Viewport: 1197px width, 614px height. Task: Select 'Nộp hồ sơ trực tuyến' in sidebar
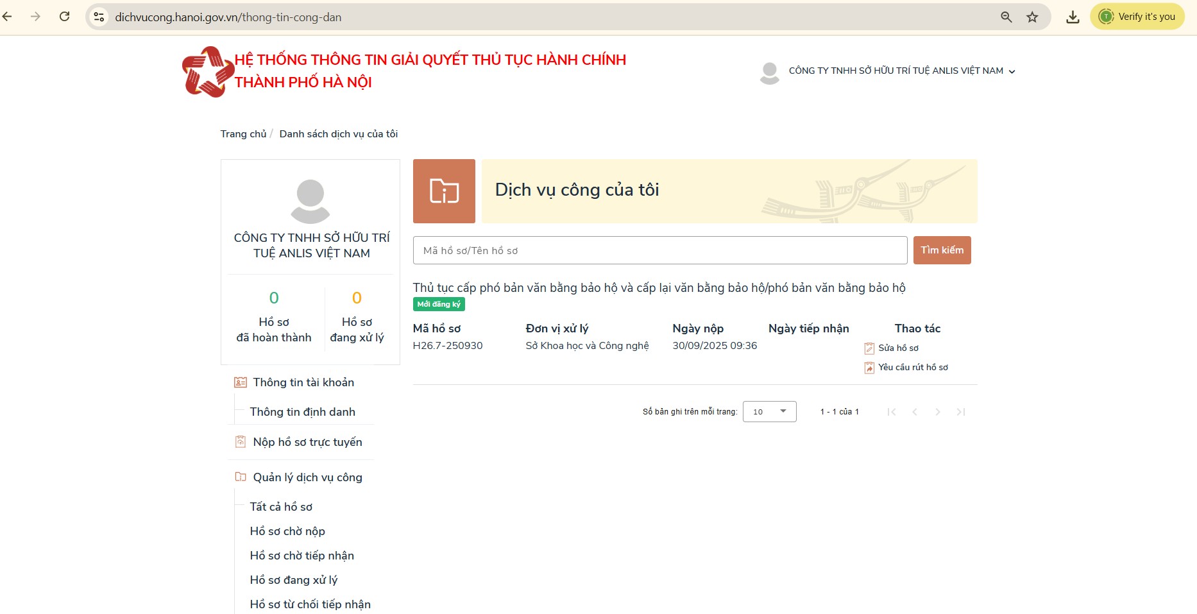(x=307, y=442)
